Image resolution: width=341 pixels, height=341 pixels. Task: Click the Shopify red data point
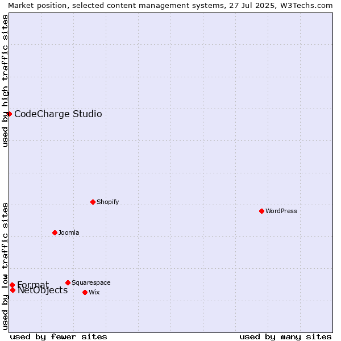tap(93, 202)
